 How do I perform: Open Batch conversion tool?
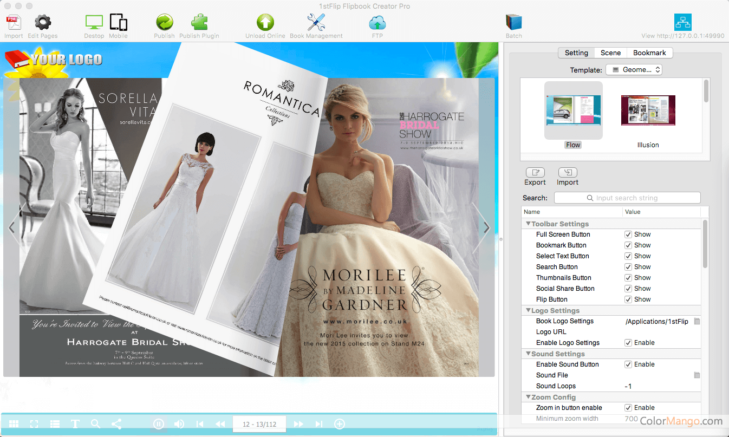[514, 22]
